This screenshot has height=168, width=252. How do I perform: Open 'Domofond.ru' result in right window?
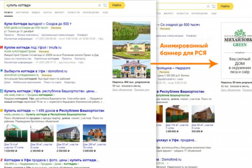point(169,160)
